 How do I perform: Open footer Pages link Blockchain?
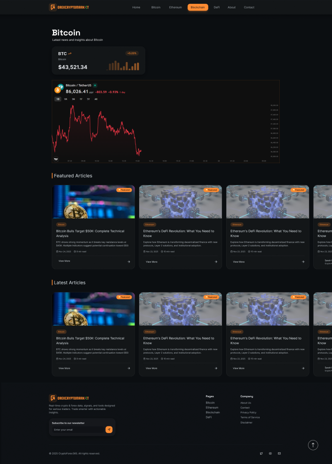[213, 412]
